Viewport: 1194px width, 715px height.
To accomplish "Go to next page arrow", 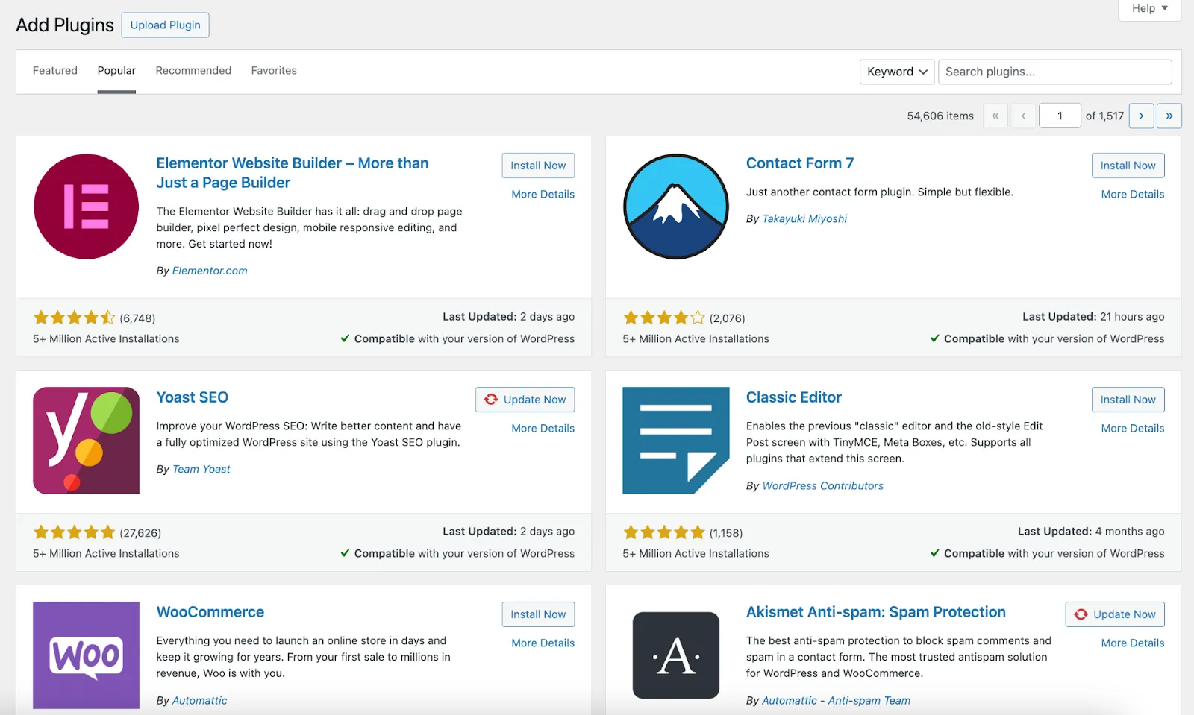I will point(1141,116).
